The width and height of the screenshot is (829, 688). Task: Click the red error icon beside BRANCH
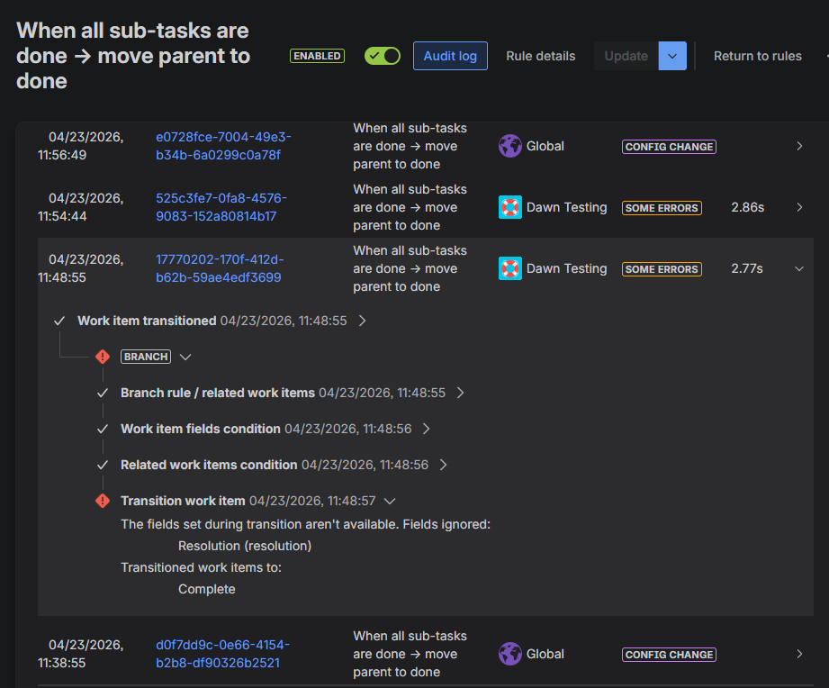point(103,357)
